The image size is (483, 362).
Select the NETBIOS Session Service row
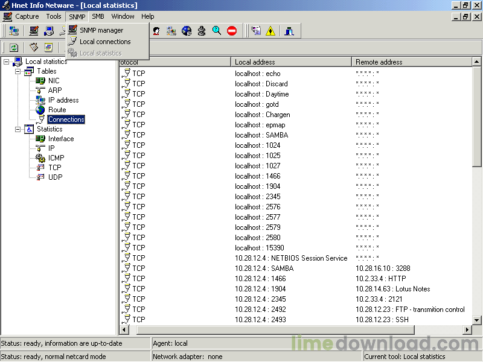point(296,258)
